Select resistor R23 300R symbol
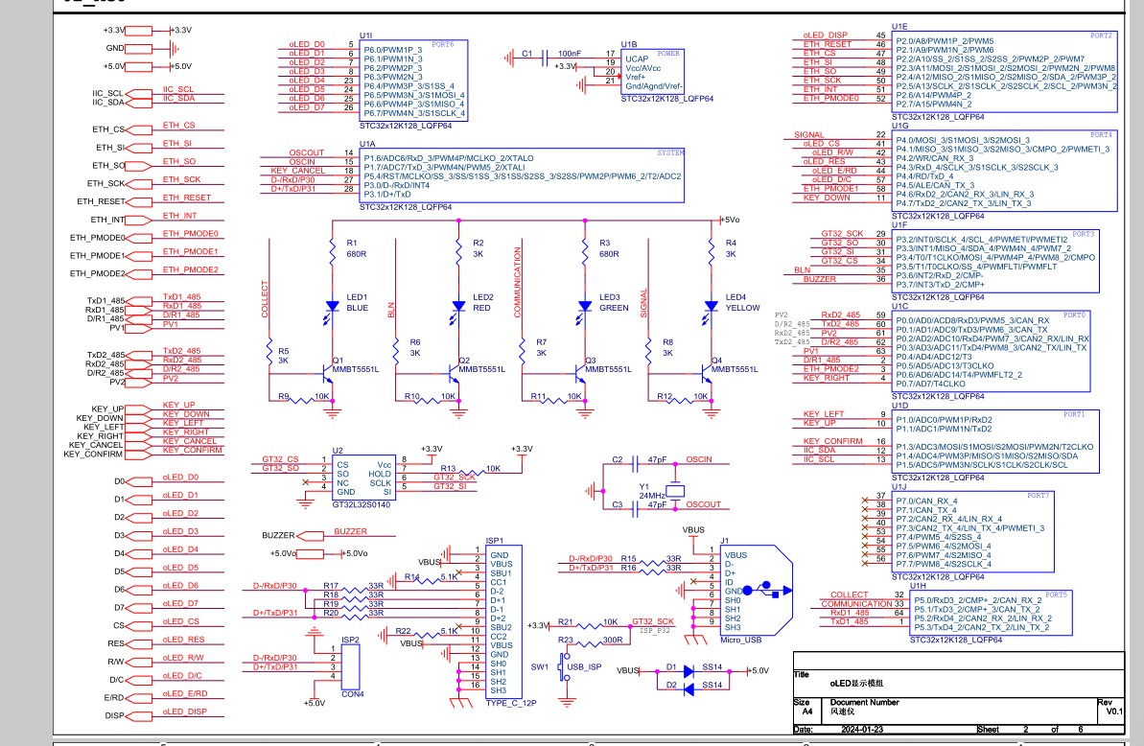 pos(589,644)
